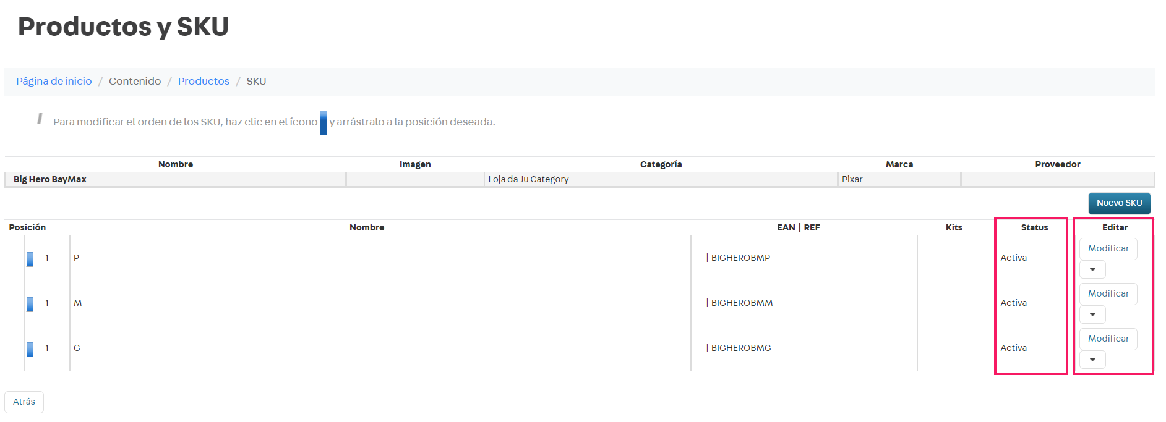The width and height of the screenshot is (1166, 422).
Task: Click the Activa status of SKU P
Action: (1013, 258)
